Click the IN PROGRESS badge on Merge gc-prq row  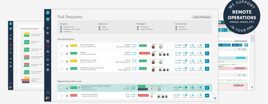pyautogui.click(x=143, y=89)
